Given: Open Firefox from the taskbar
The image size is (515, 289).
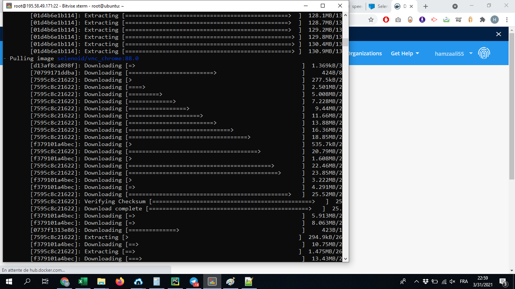Looking at the screenshot, I should [120, 281].
